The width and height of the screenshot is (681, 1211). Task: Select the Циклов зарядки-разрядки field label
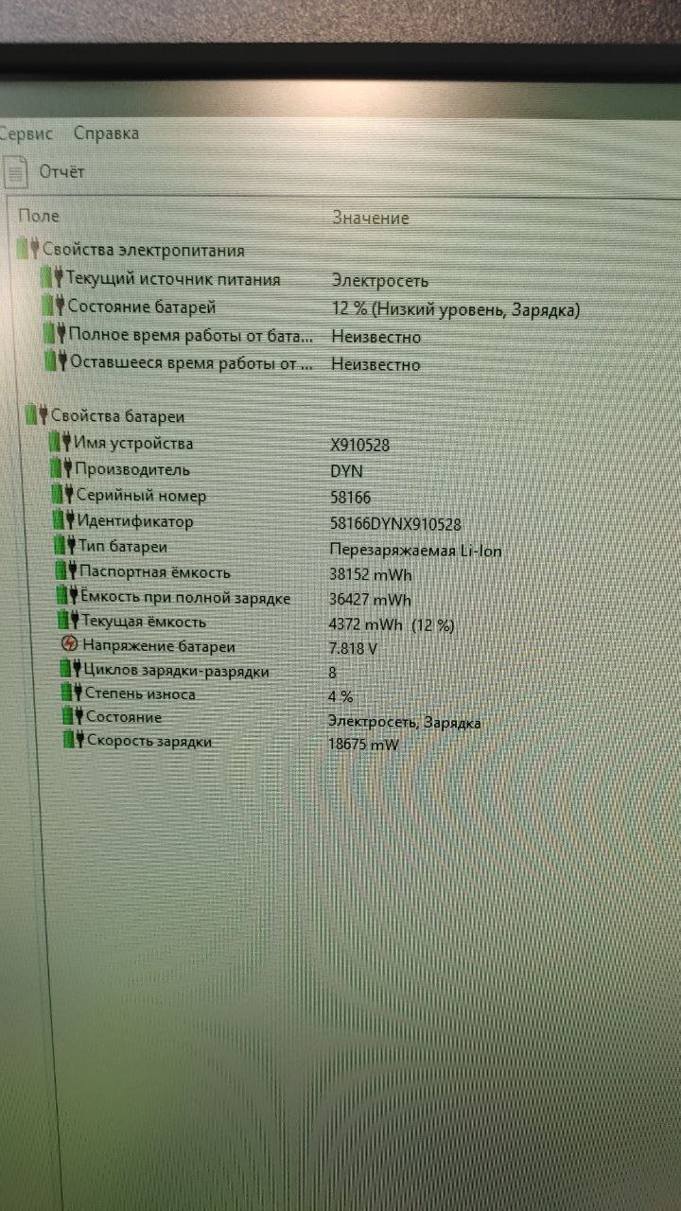177,671
